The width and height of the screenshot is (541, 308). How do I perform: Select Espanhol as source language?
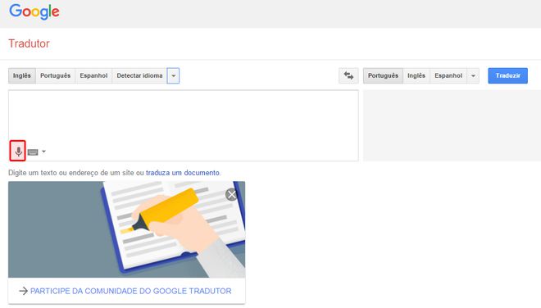point(93,75)
